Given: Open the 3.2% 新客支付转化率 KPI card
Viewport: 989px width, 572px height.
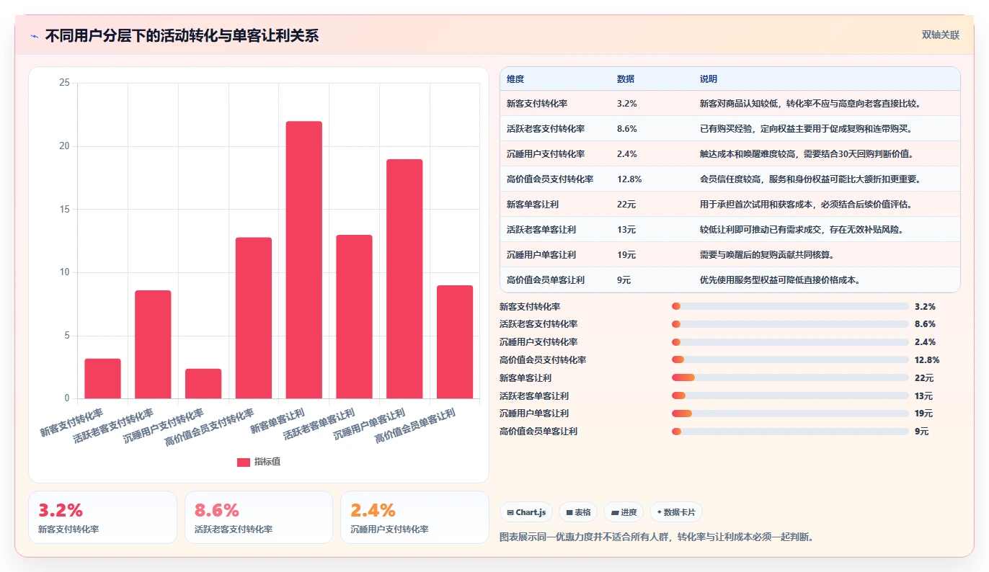Looking at the screenshot, I should coord(102,517).
